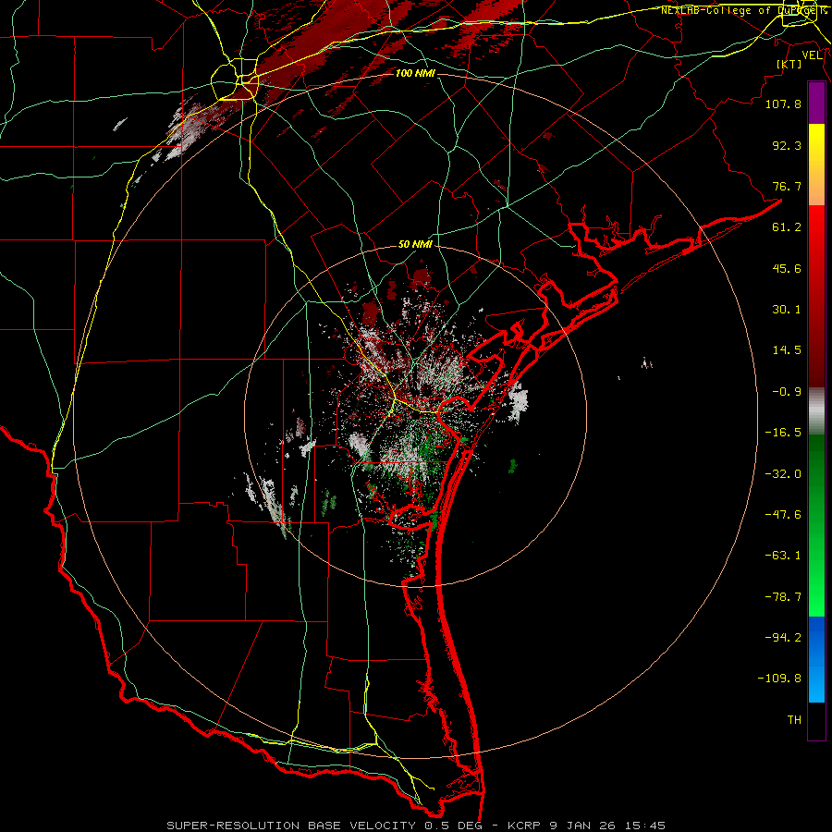Select the -63.1 velocity scale value

pos(783,556)
